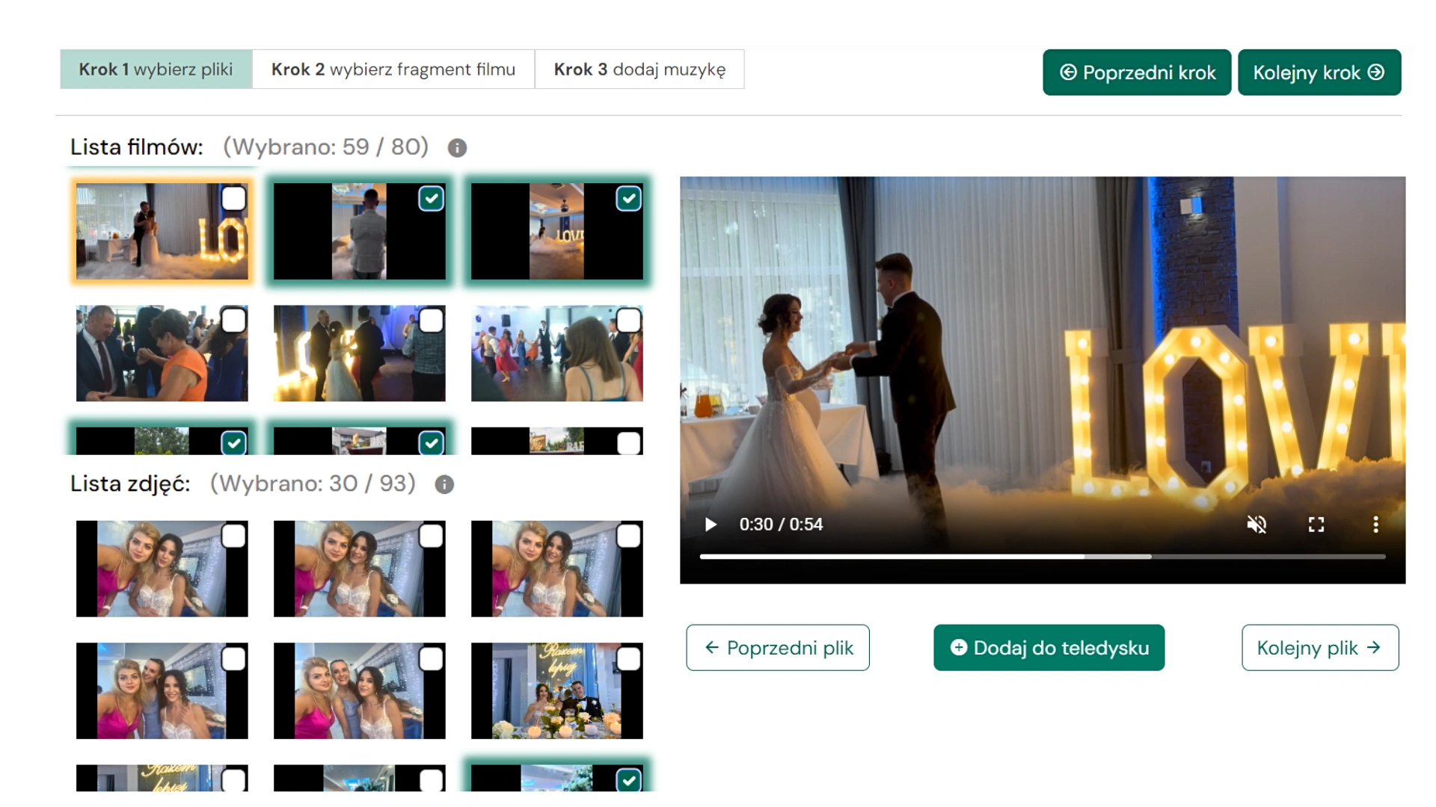
Task: Go to Poprzedni plik
Action: (778, 648)
